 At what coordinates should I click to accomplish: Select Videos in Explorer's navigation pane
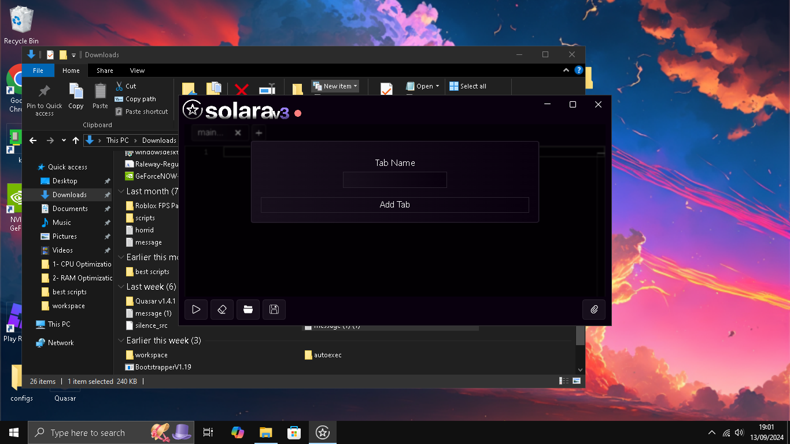(62, 250)
